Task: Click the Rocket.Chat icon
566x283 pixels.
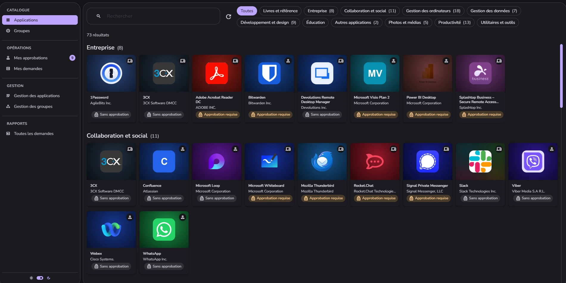Action: [x=375, y=161]
